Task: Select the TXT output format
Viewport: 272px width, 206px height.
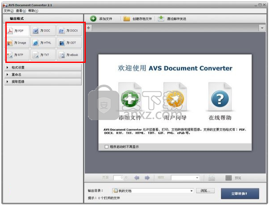Action: (x=43, y=55)
